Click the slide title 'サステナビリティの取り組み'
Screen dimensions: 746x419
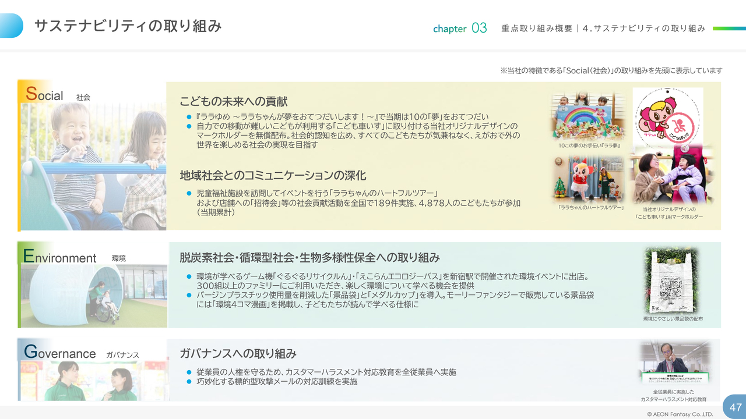[128, 26]
